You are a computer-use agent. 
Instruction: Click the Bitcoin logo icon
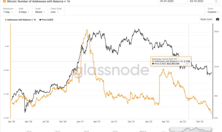point(2,1)
